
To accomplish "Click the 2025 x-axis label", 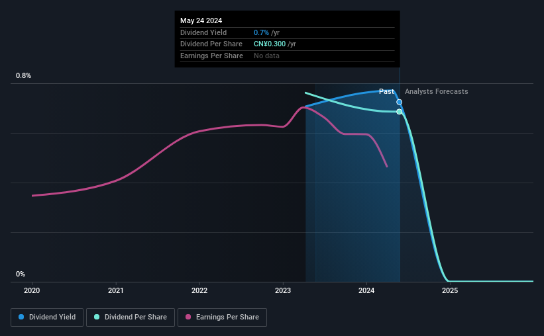I will click(x=450, y=290).
